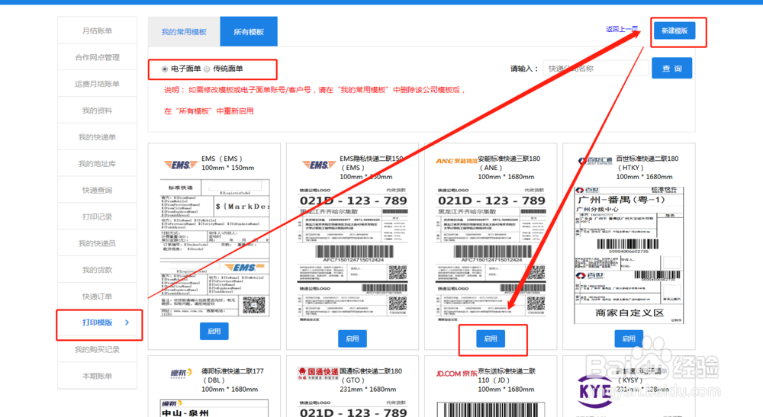This screenshot has height=417, width=763.
Task: Click the 国通标准快递二联180 title text
Action: 371,371
